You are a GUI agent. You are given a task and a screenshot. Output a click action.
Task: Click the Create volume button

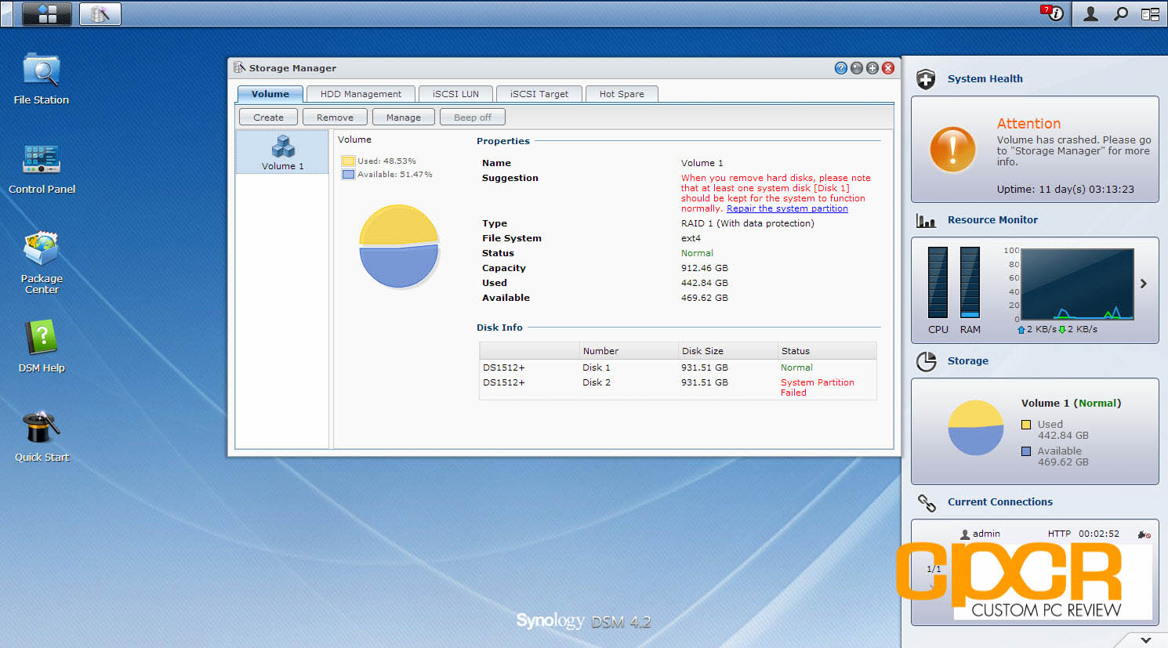268,118
